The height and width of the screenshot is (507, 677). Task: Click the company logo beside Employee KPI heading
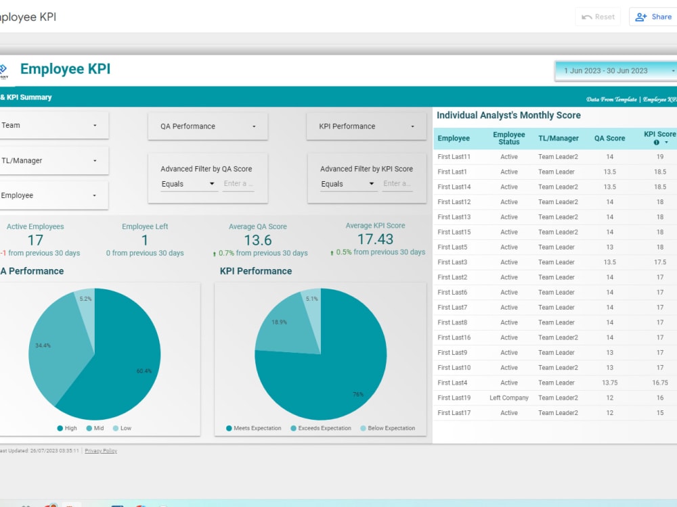click(4, 70)
